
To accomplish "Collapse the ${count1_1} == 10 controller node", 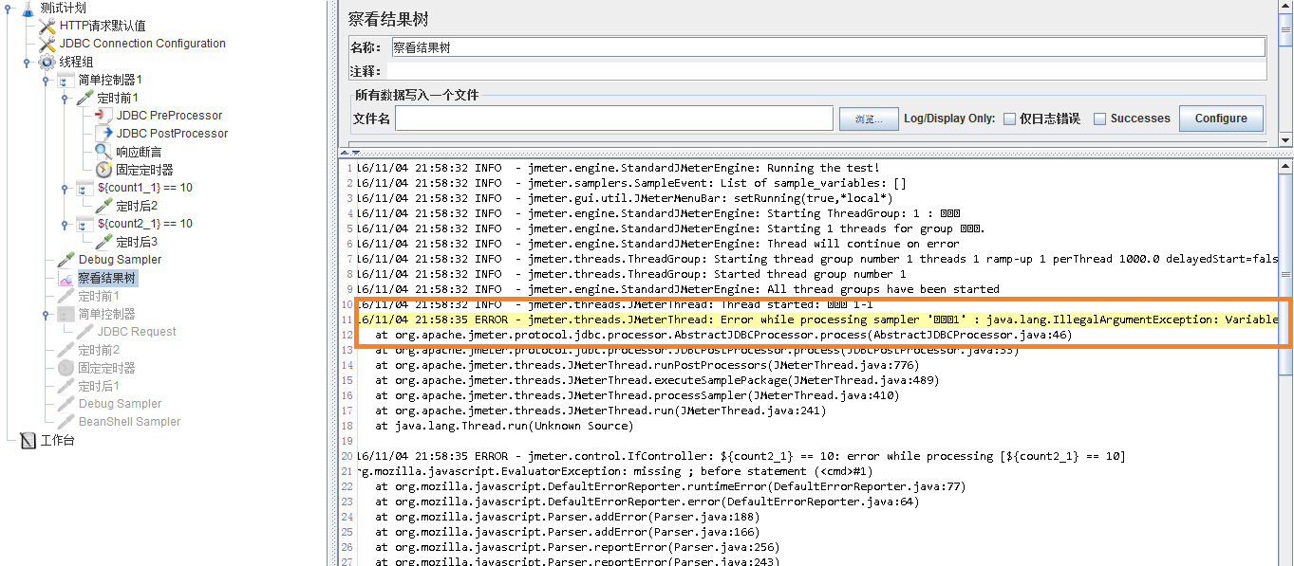I will pos(65,189).
